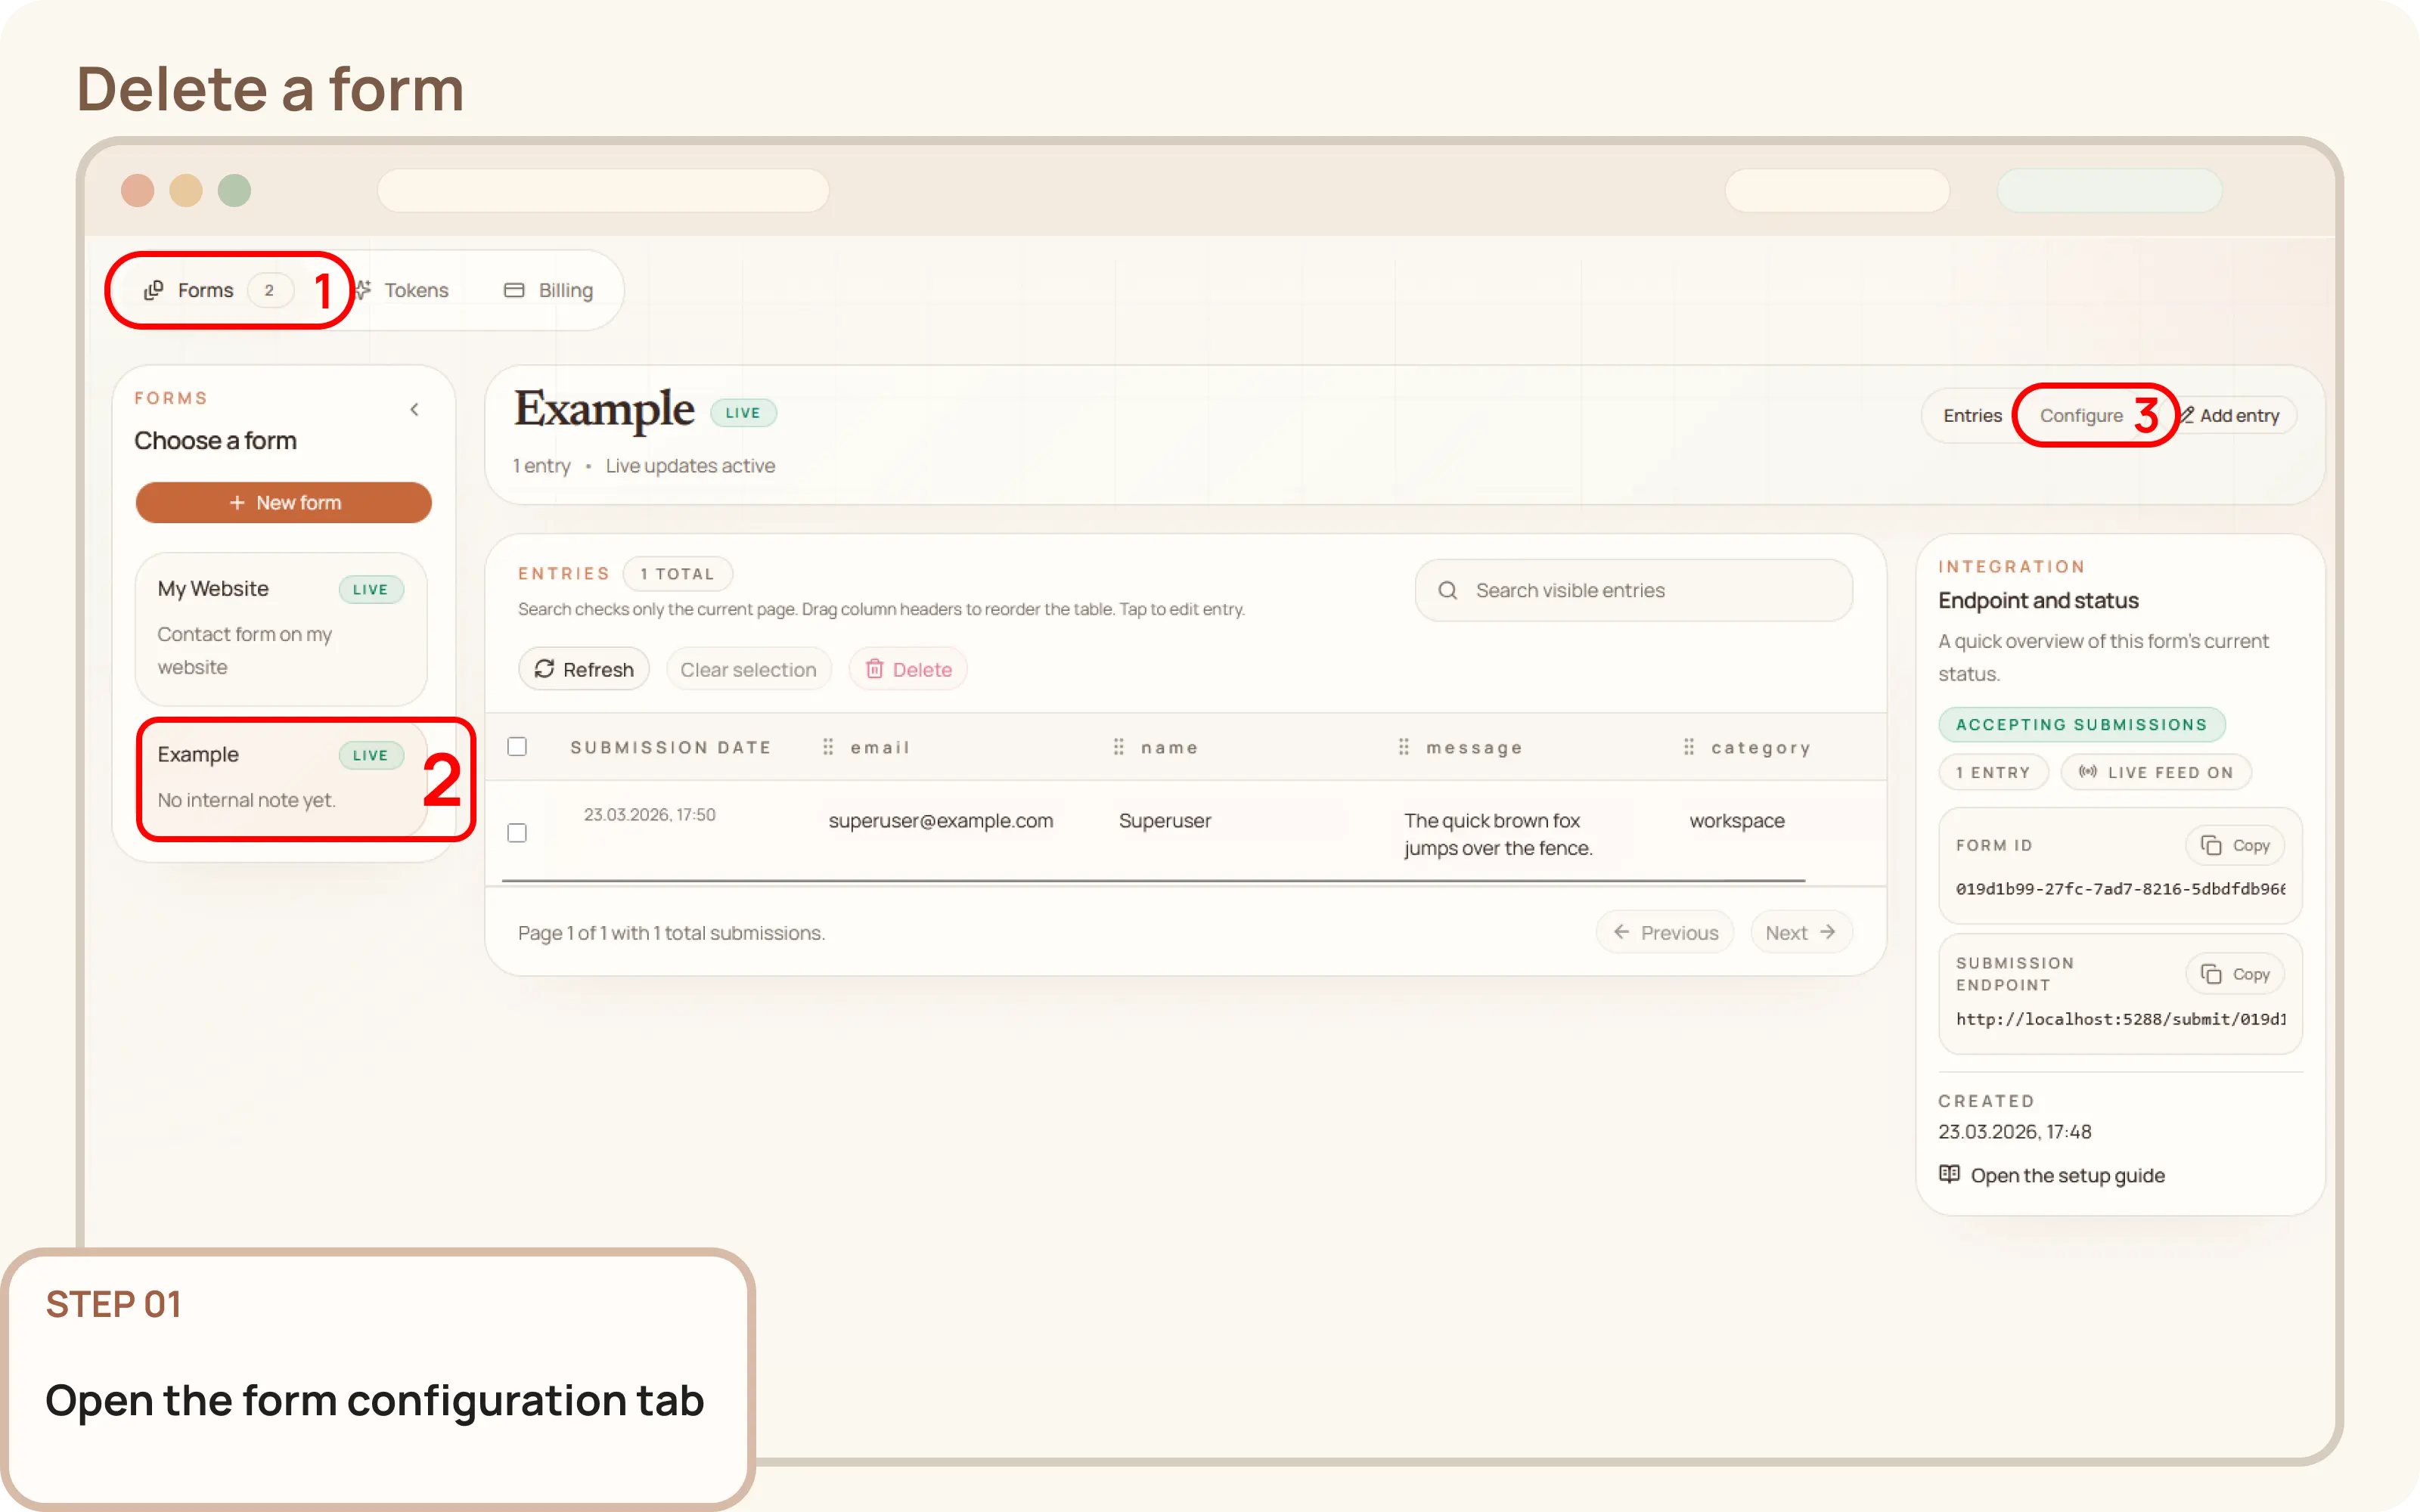Click the book icon beside Open the setup guide
This screenshot has width=2420, height=1512.
[1950, 1174]
